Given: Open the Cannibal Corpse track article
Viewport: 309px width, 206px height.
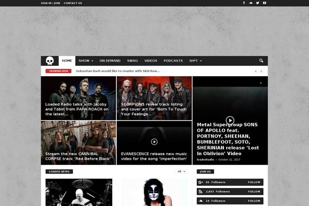Looking at the screenshot, I should coord(78,157).
